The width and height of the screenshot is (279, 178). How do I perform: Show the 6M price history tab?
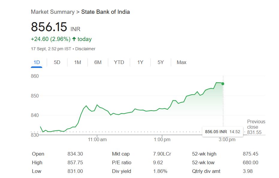[x=98, y=62]
